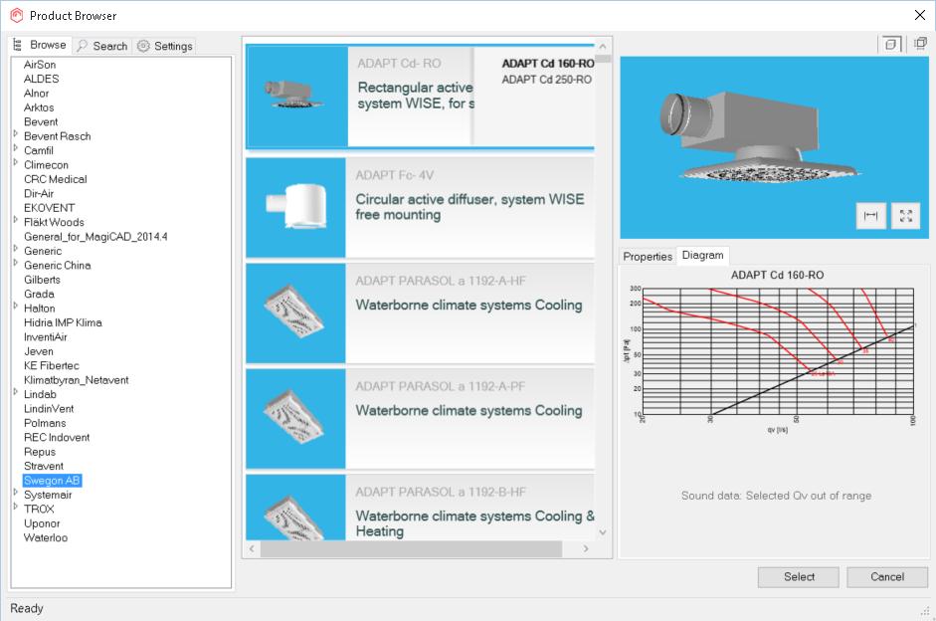Expand the Lindab node
936x621 pixels.
tap(16, 392)
